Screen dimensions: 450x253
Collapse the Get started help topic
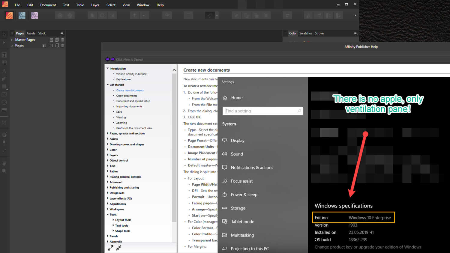coord(108,85)
